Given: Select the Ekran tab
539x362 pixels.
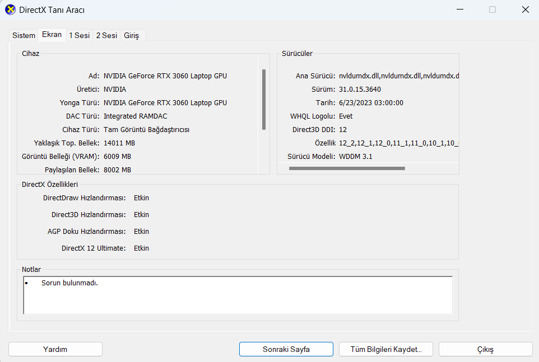Looking at the screenshot, I should click(x=52, y=34).
